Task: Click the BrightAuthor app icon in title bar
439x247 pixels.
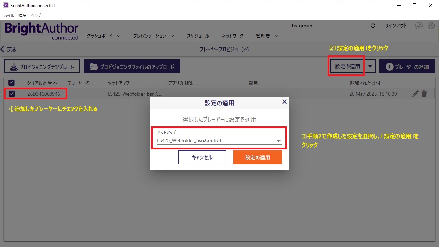Action: click(x=6, y=5)
